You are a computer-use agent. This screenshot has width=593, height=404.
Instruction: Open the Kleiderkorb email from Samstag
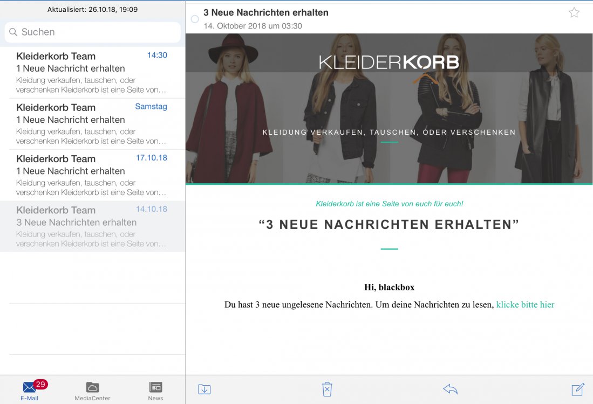click(92, 124)
